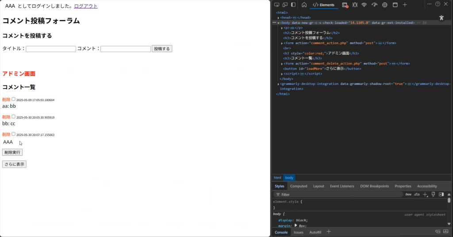Select the h3 アドミン画面 DOM node
The width and height of the screenshot is (453, 237).
[321, 53]
